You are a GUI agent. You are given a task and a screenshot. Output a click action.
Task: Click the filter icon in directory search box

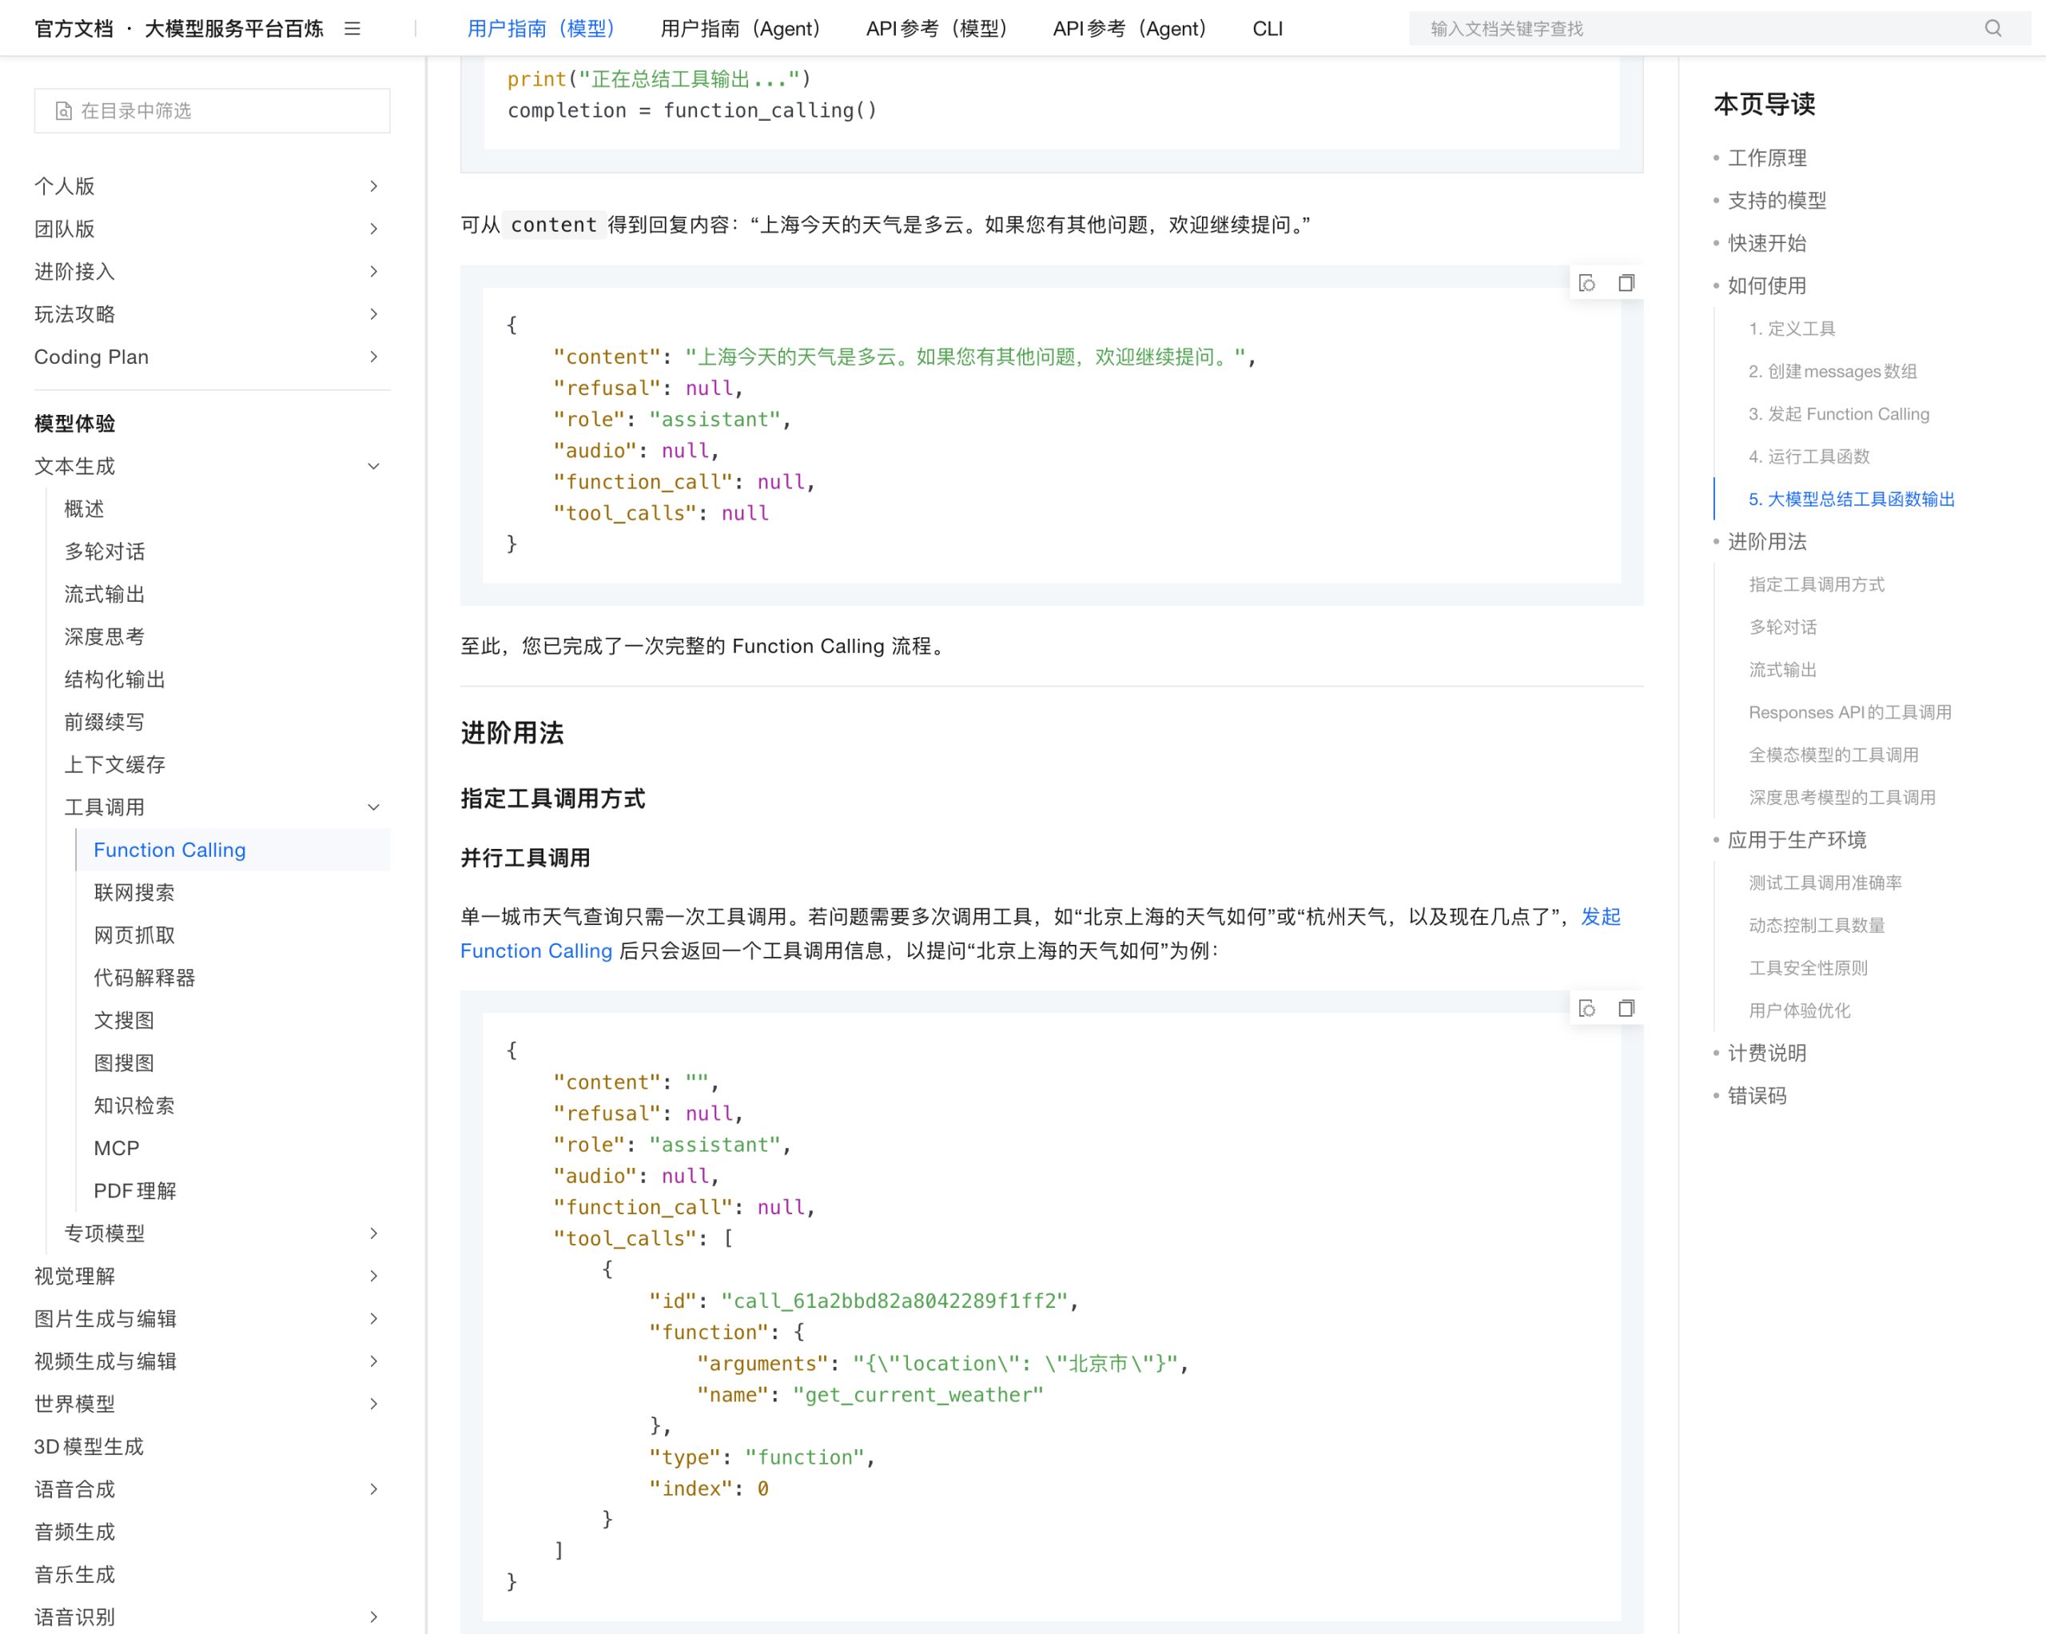coord(64,111)
